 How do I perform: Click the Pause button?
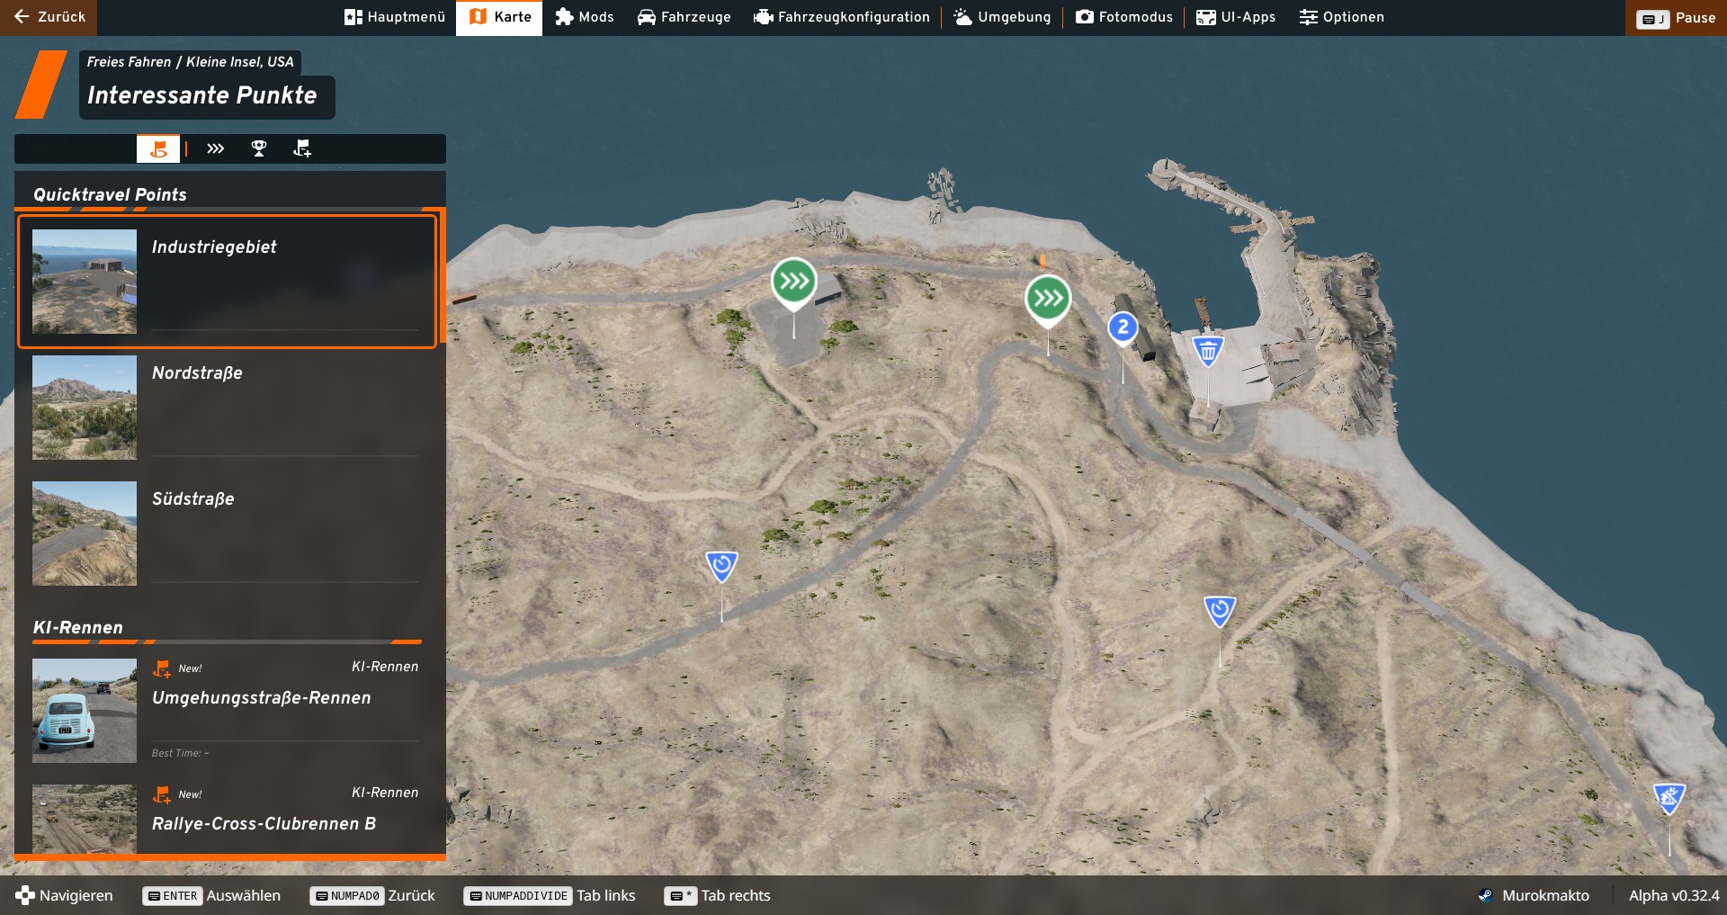pos(1676,17)
